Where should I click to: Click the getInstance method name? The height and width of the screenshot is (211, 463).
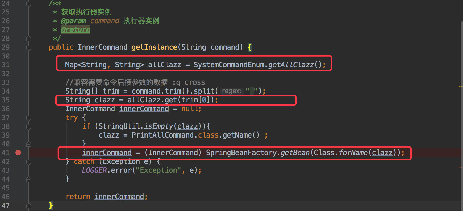point(154,47)
